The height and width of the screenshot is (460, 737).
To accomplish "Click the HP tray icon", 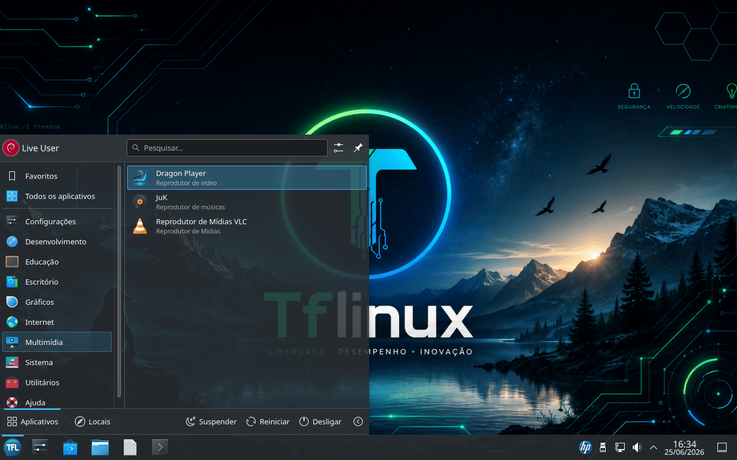I will click(586, 447).
